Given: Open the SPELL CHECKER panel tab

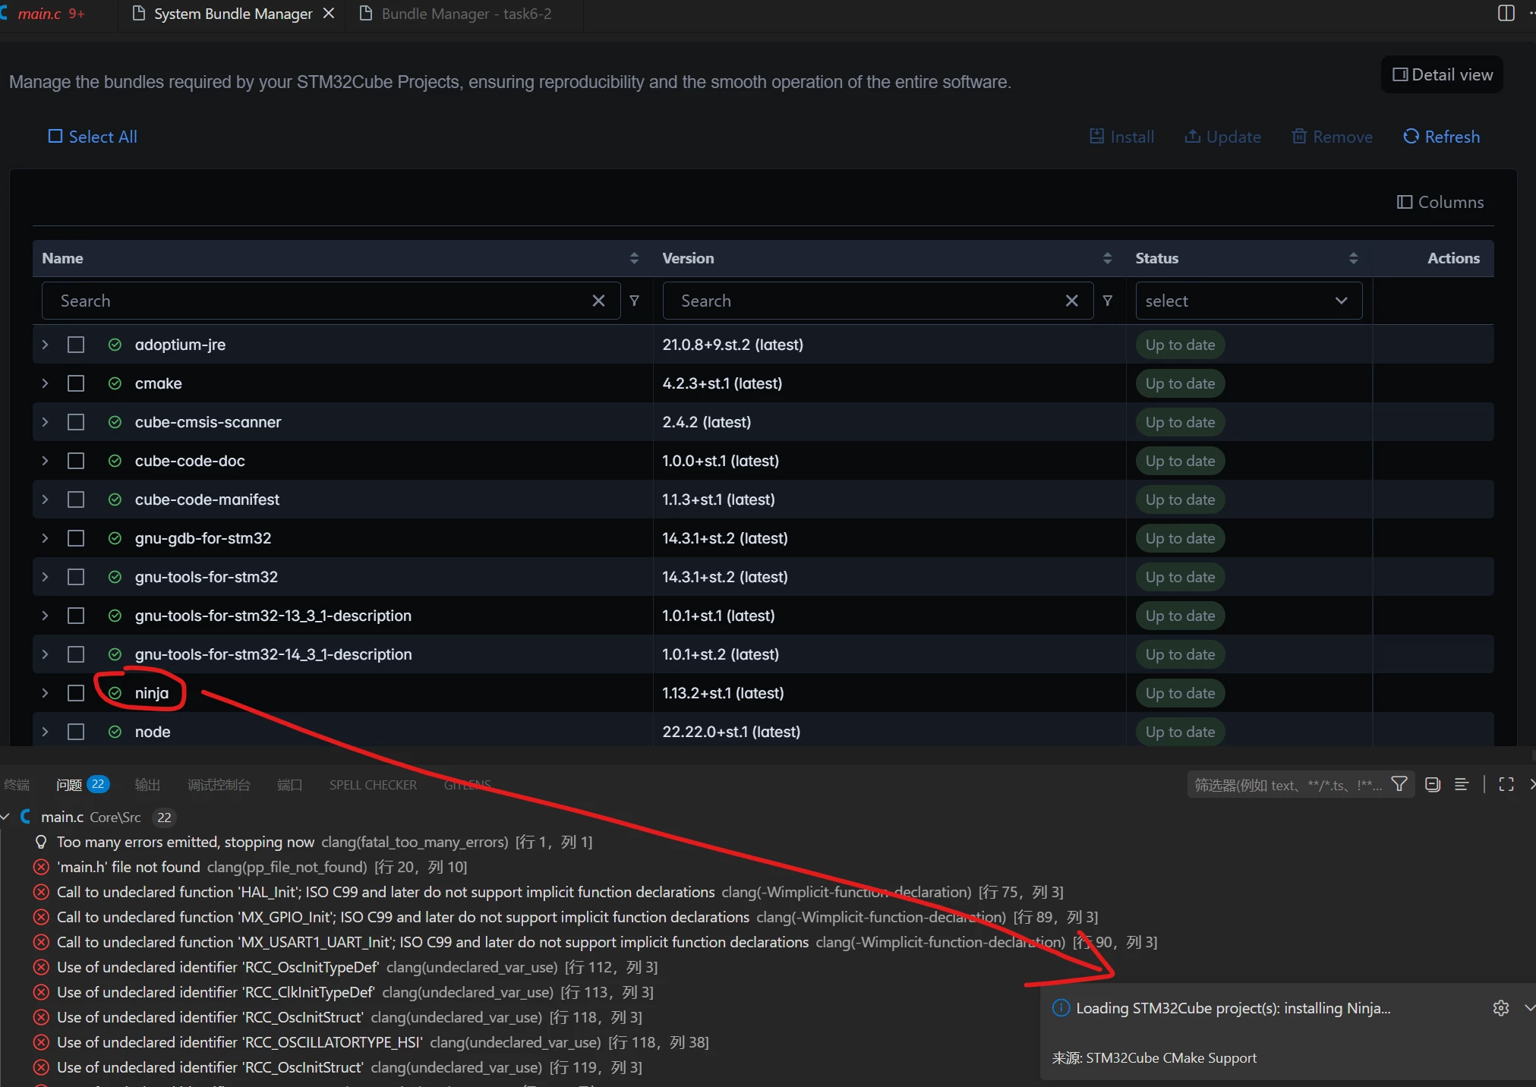Looking at the screenshot, I should [373, 785].
